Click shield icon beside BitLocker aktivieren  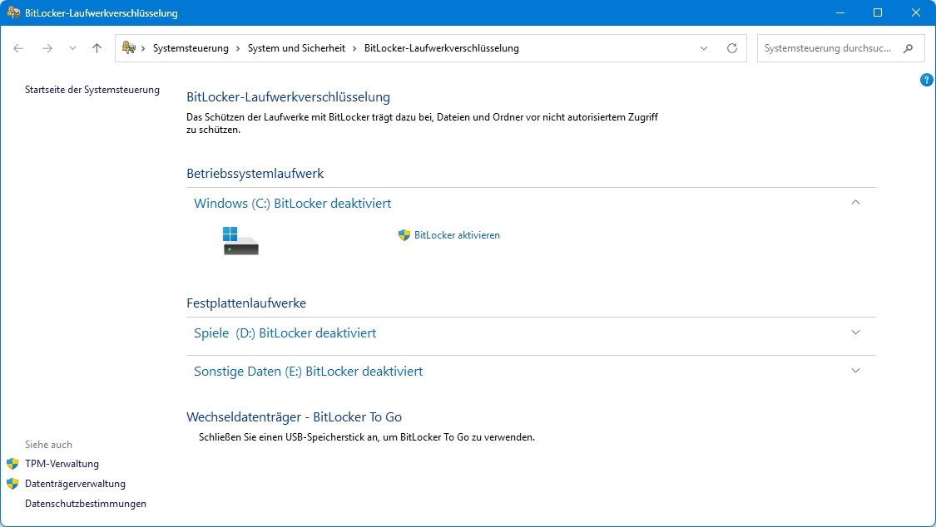pyautogui.click(x=404, y=235)
